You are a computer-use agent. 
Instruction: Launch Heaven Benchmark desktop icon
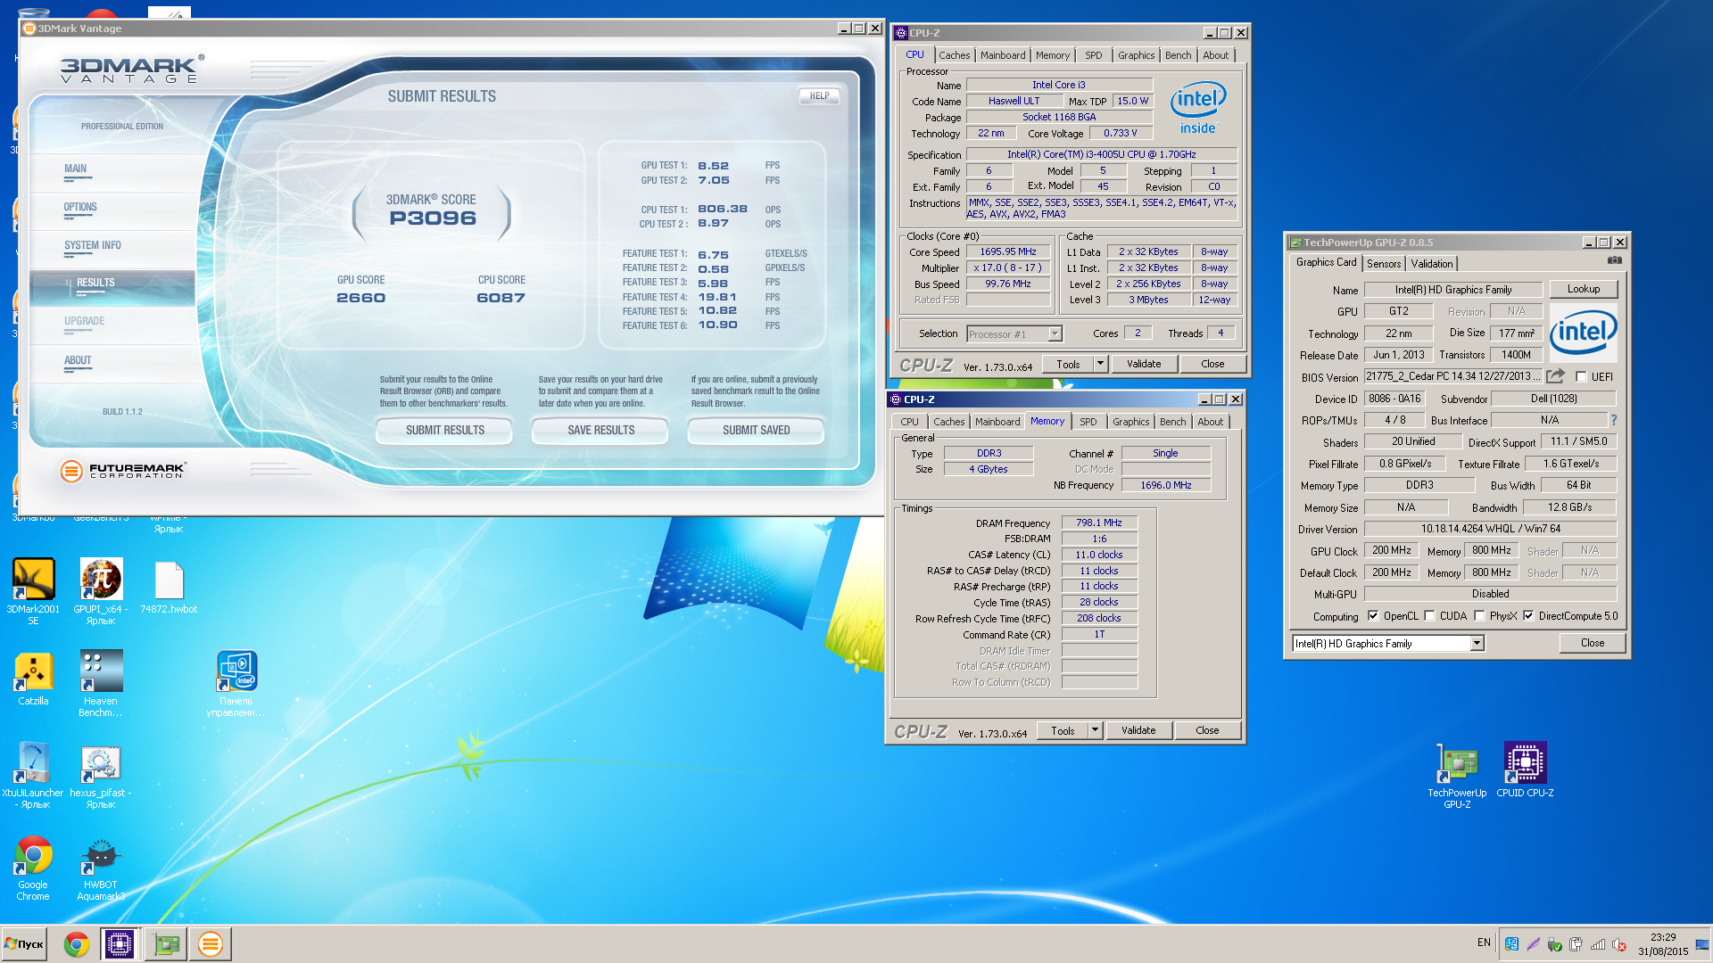[101, 684]
